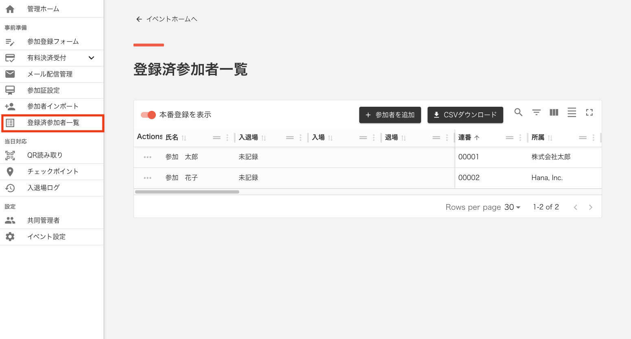
Task: Click the 参加者を追加 button
Action: click(x=389, y=114)
